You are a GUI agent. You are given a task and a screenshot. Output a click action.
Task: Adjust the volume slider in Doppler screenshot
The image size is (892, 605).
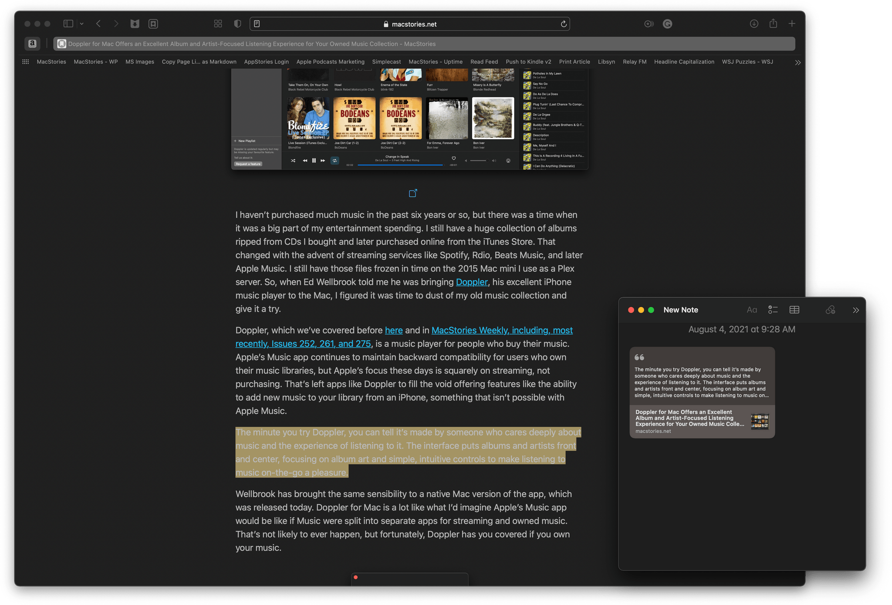pos(478,160)
